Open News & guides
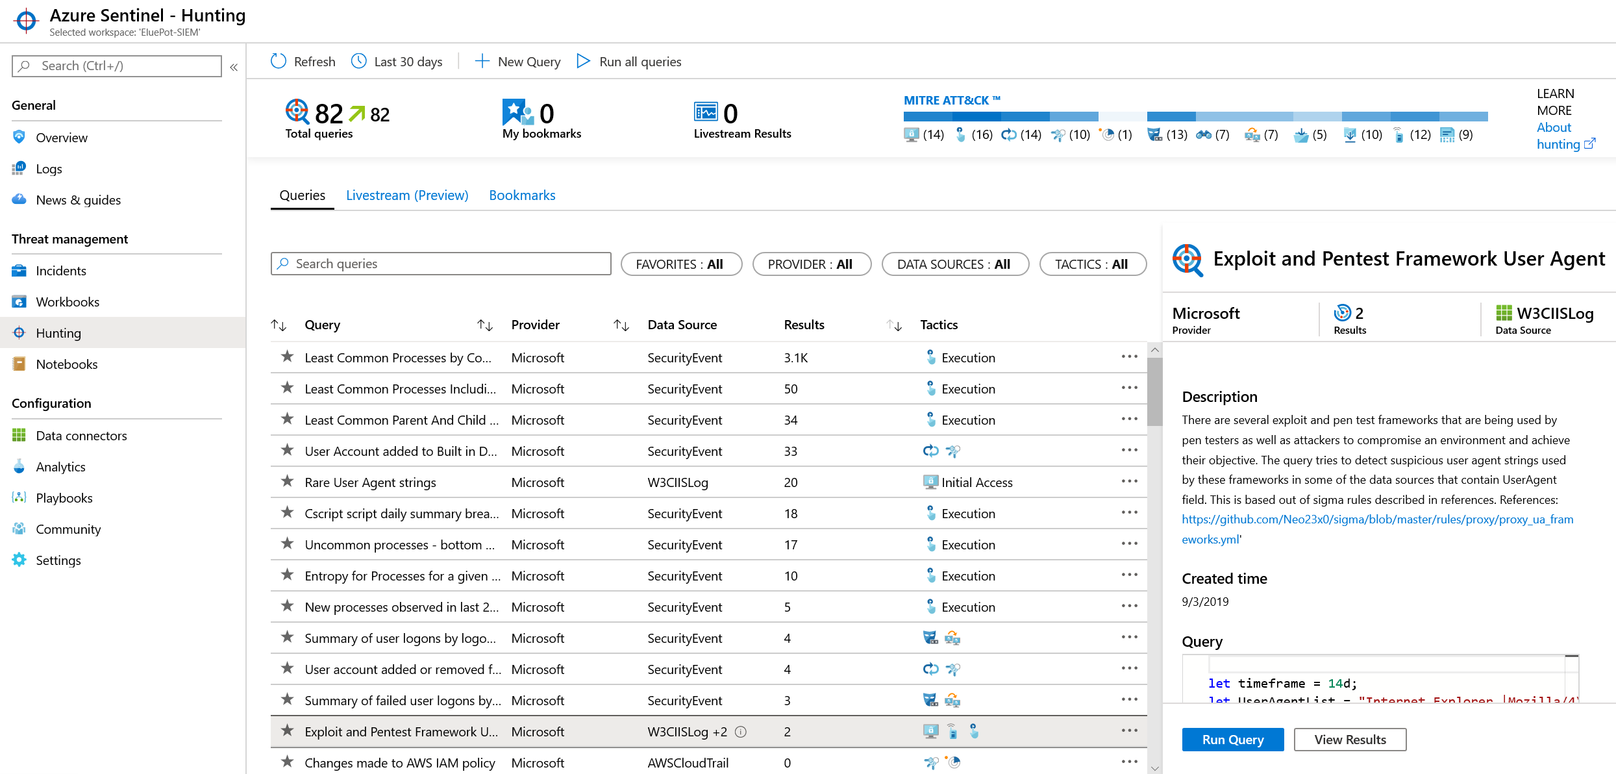This screenshot has width=1616, height=774. (78, 199)
